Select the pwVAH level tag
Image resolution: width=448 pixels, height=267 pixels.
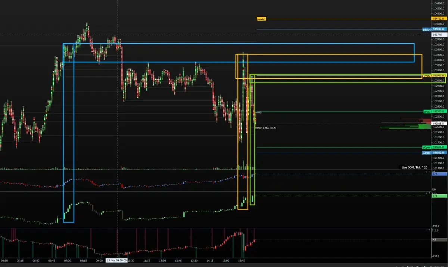pos(261,19)
